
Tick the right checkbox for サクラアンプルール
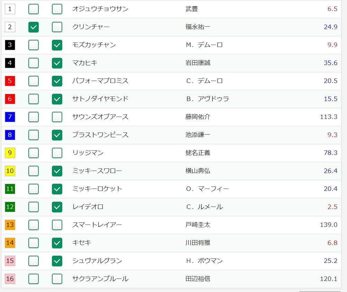coord(57,279)
